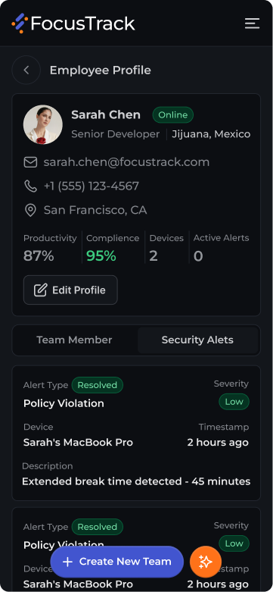Select the Security Alets tab
Screen dimensions: 273x592
pyautogui.click(x=197, y=340)
